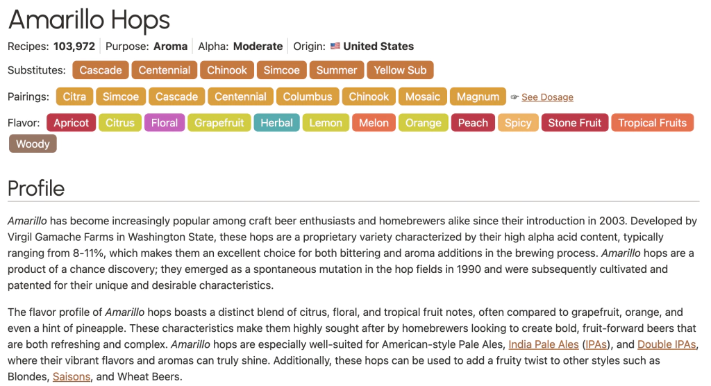This screenshot has width=711, height=386.
Task: Open the Double IPAs link
Action: [x=667, y=344]
